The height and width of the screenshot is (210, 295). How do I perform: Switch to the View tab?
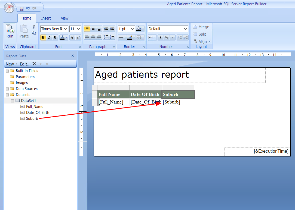coord(64,18)
